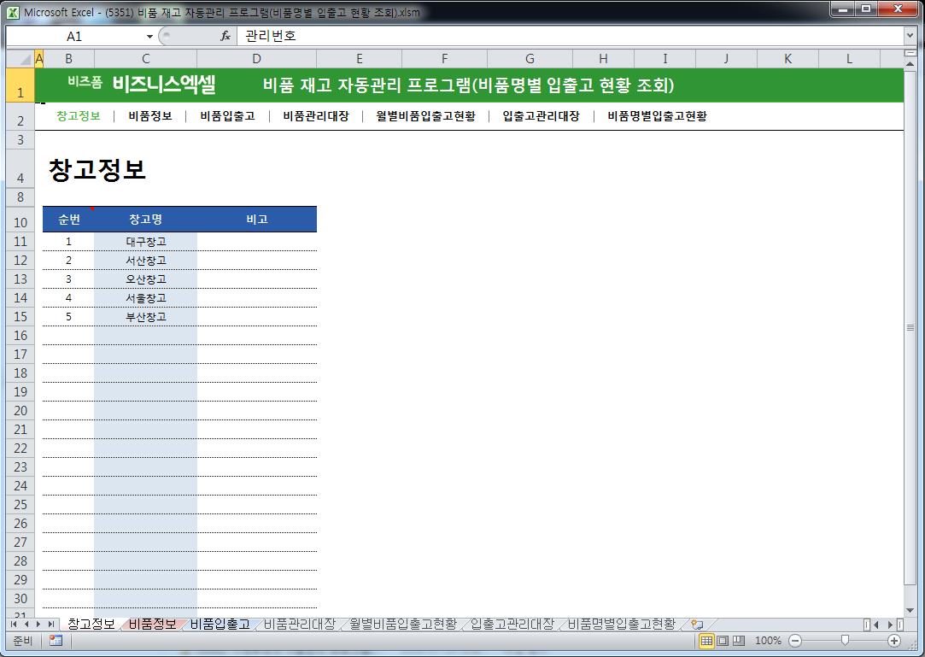Click the insert new worksheet icon
Screen dimensions: 925x657
coord(697,624)
